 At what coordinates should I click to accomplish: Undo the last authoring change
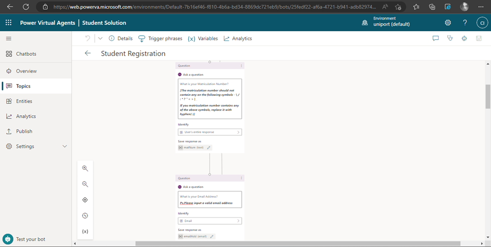[x=88, y=38]
